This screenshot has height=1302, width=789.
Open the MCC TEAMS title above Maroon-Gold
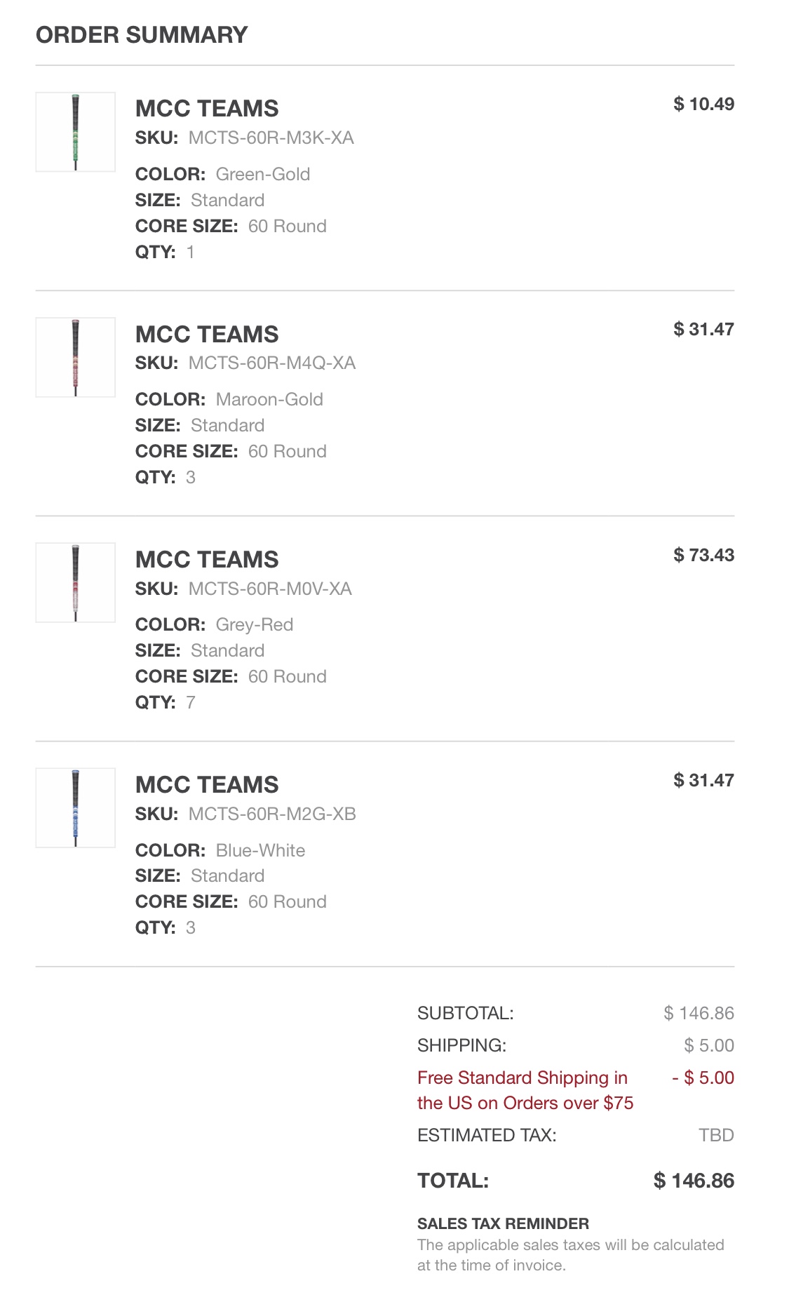[x=207, y=334]
